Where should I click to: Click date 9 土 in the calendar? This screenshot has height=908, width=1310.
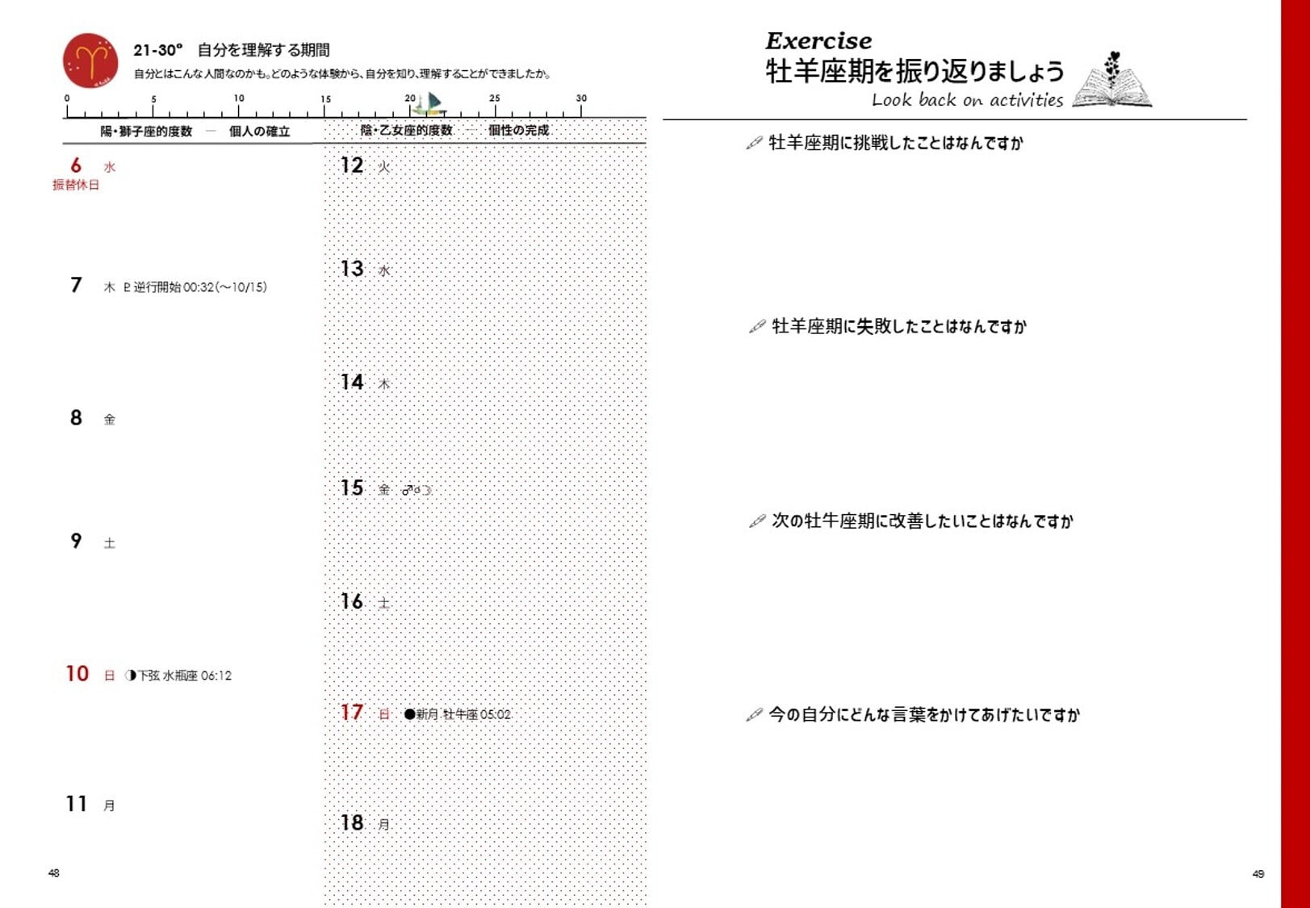[x=92, y=542]
